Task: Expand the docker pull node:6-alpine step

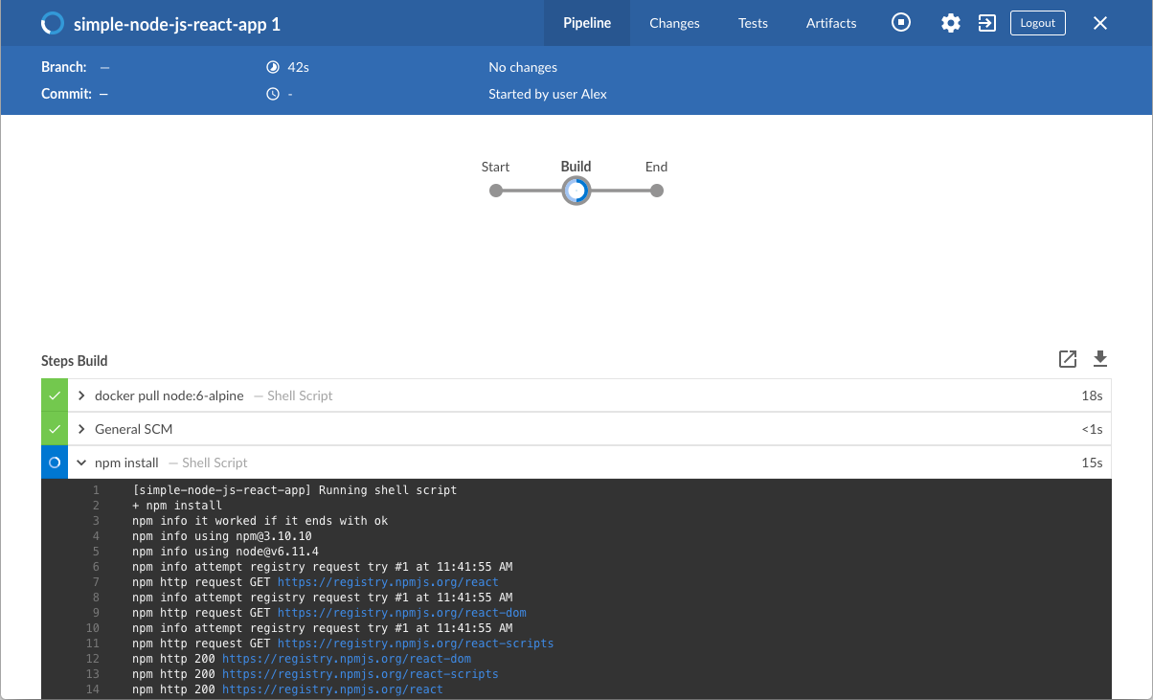Action: pos(82,395)
